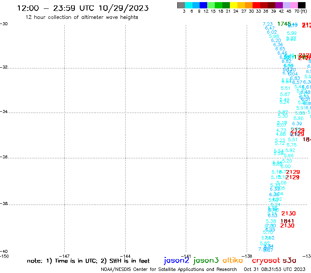
Task: Click the green 'jason3' legend label
Action: click(206, 260)
